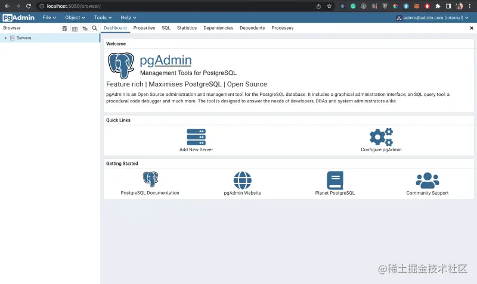Close the dashboard panel with the X
The width and height of the screenshot is (477, 284).
(x=472, y=28)
